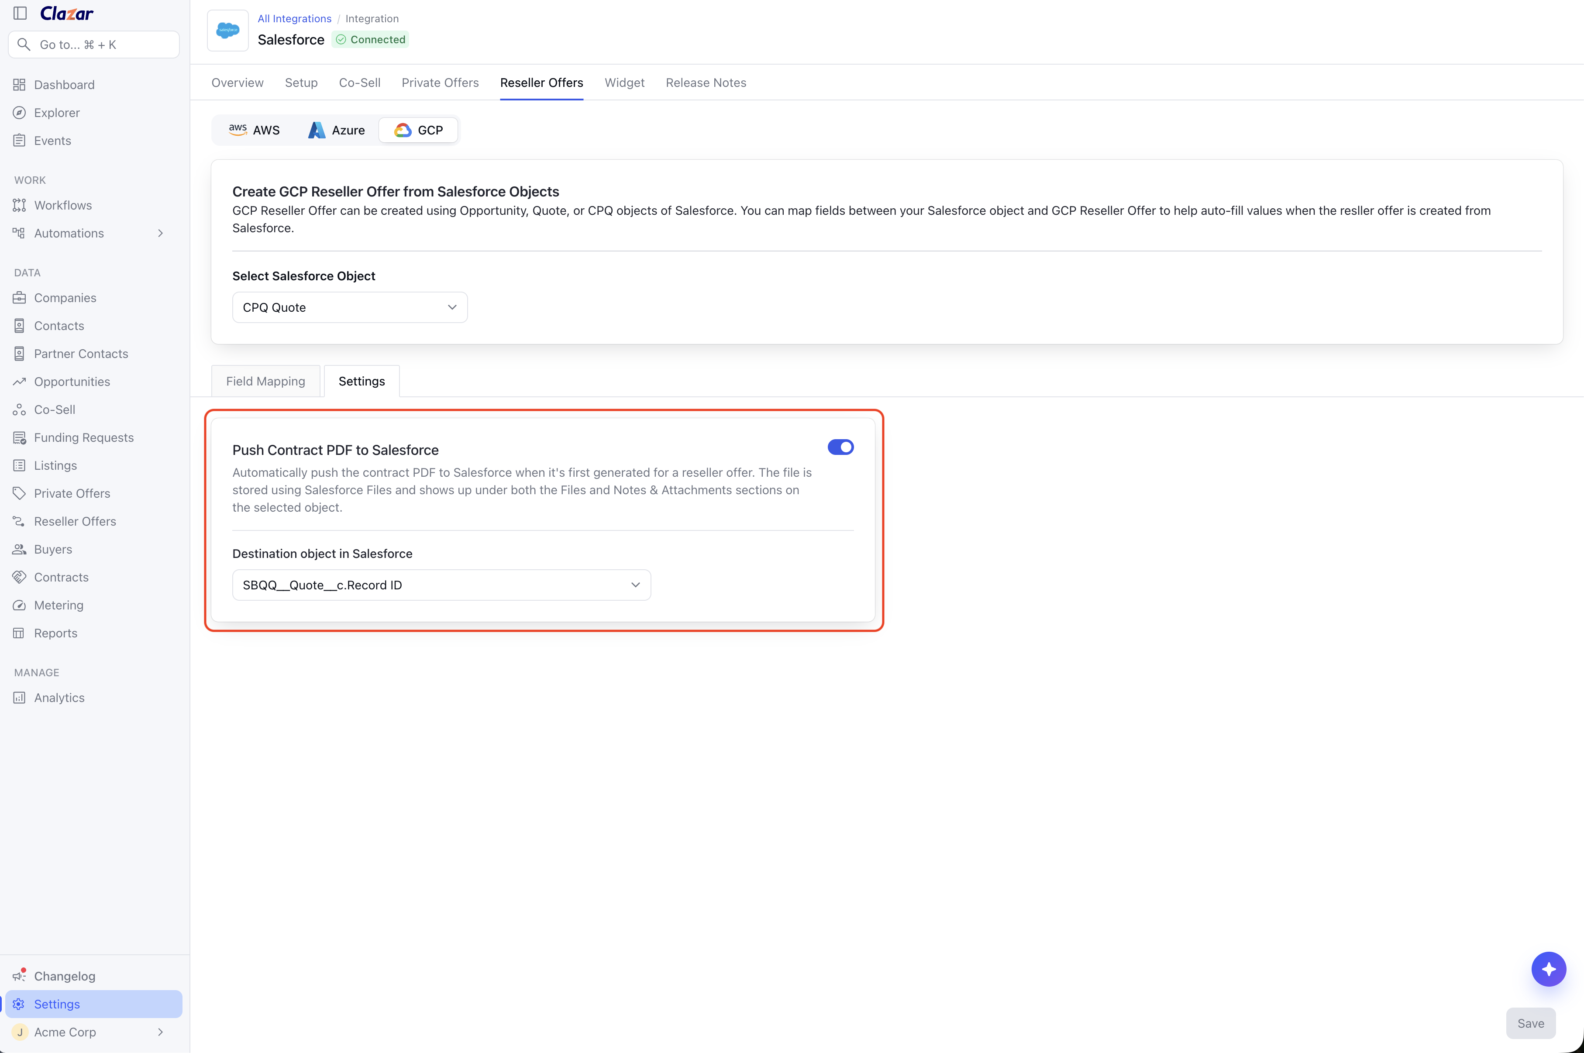
Task: Open the Changelog link
Action: coord(65,976)
